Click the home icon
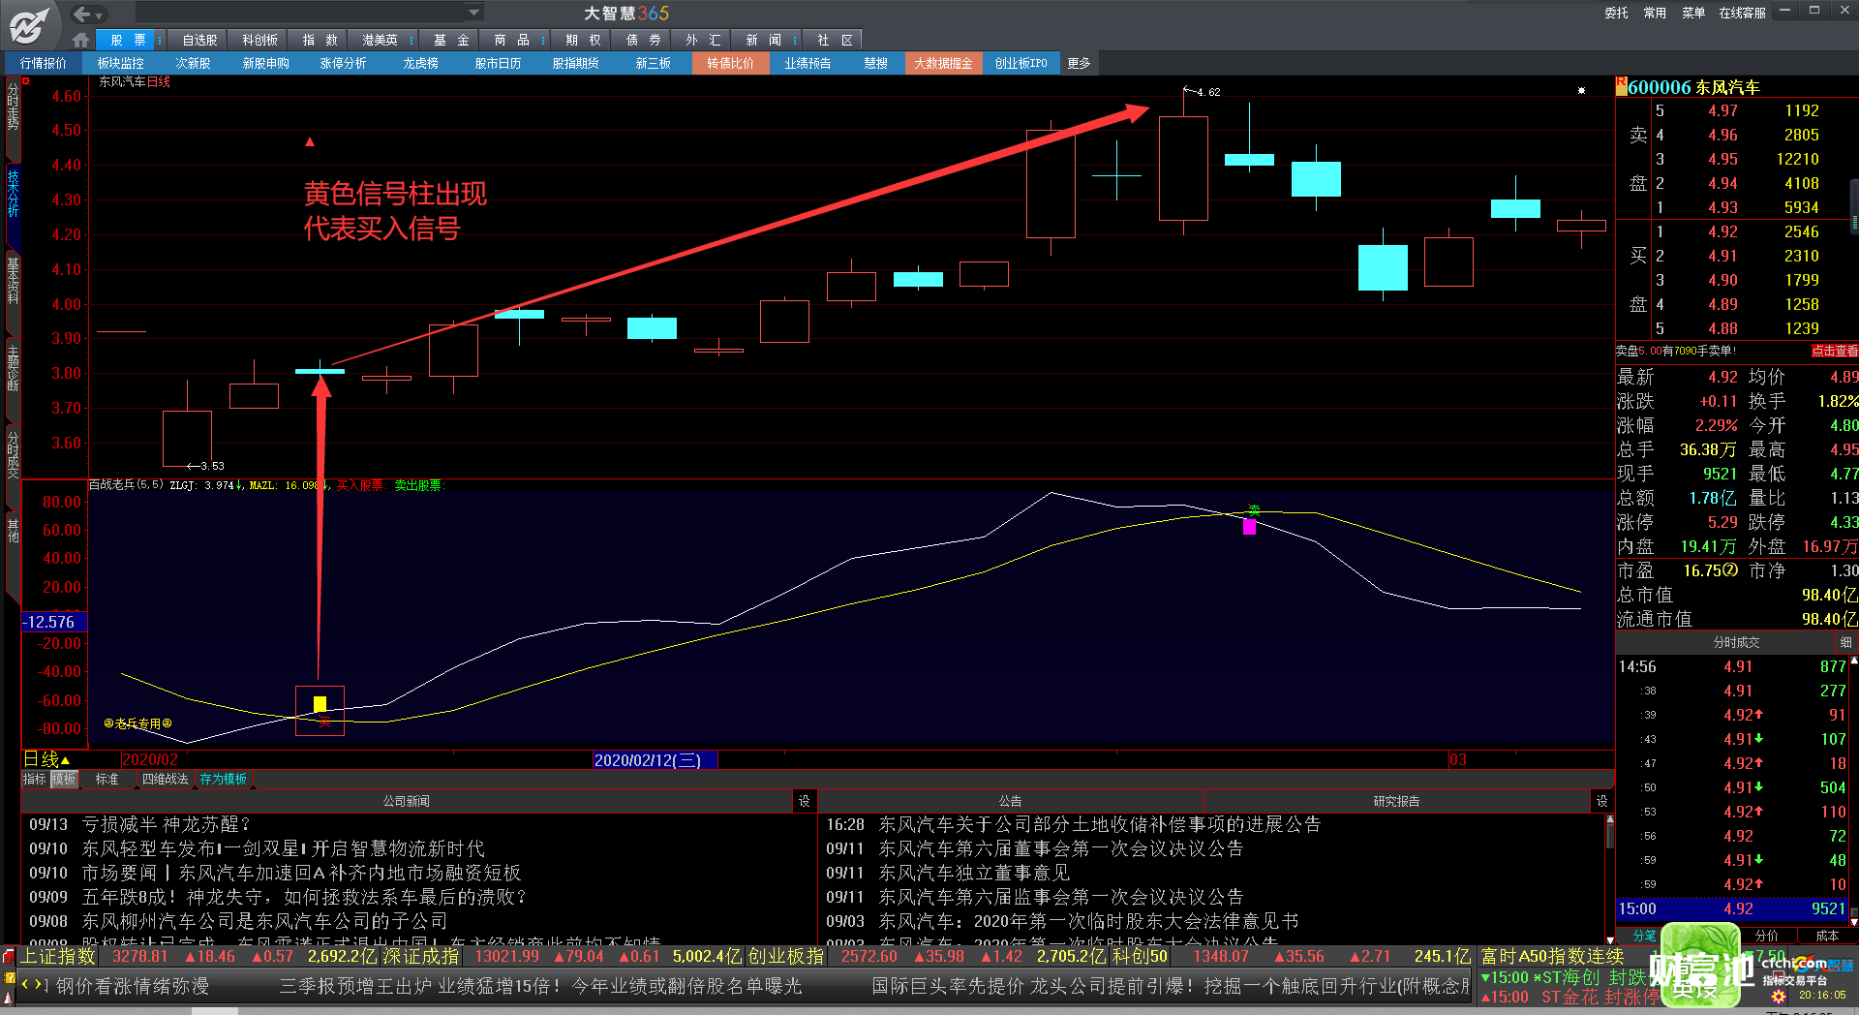The height and width of the screenshot is (1015, 1859). (80, 40)
